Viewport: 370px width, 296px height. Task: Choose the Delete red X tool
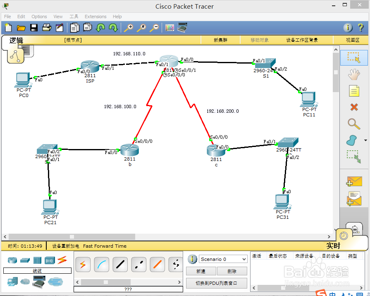coord(354,107)
